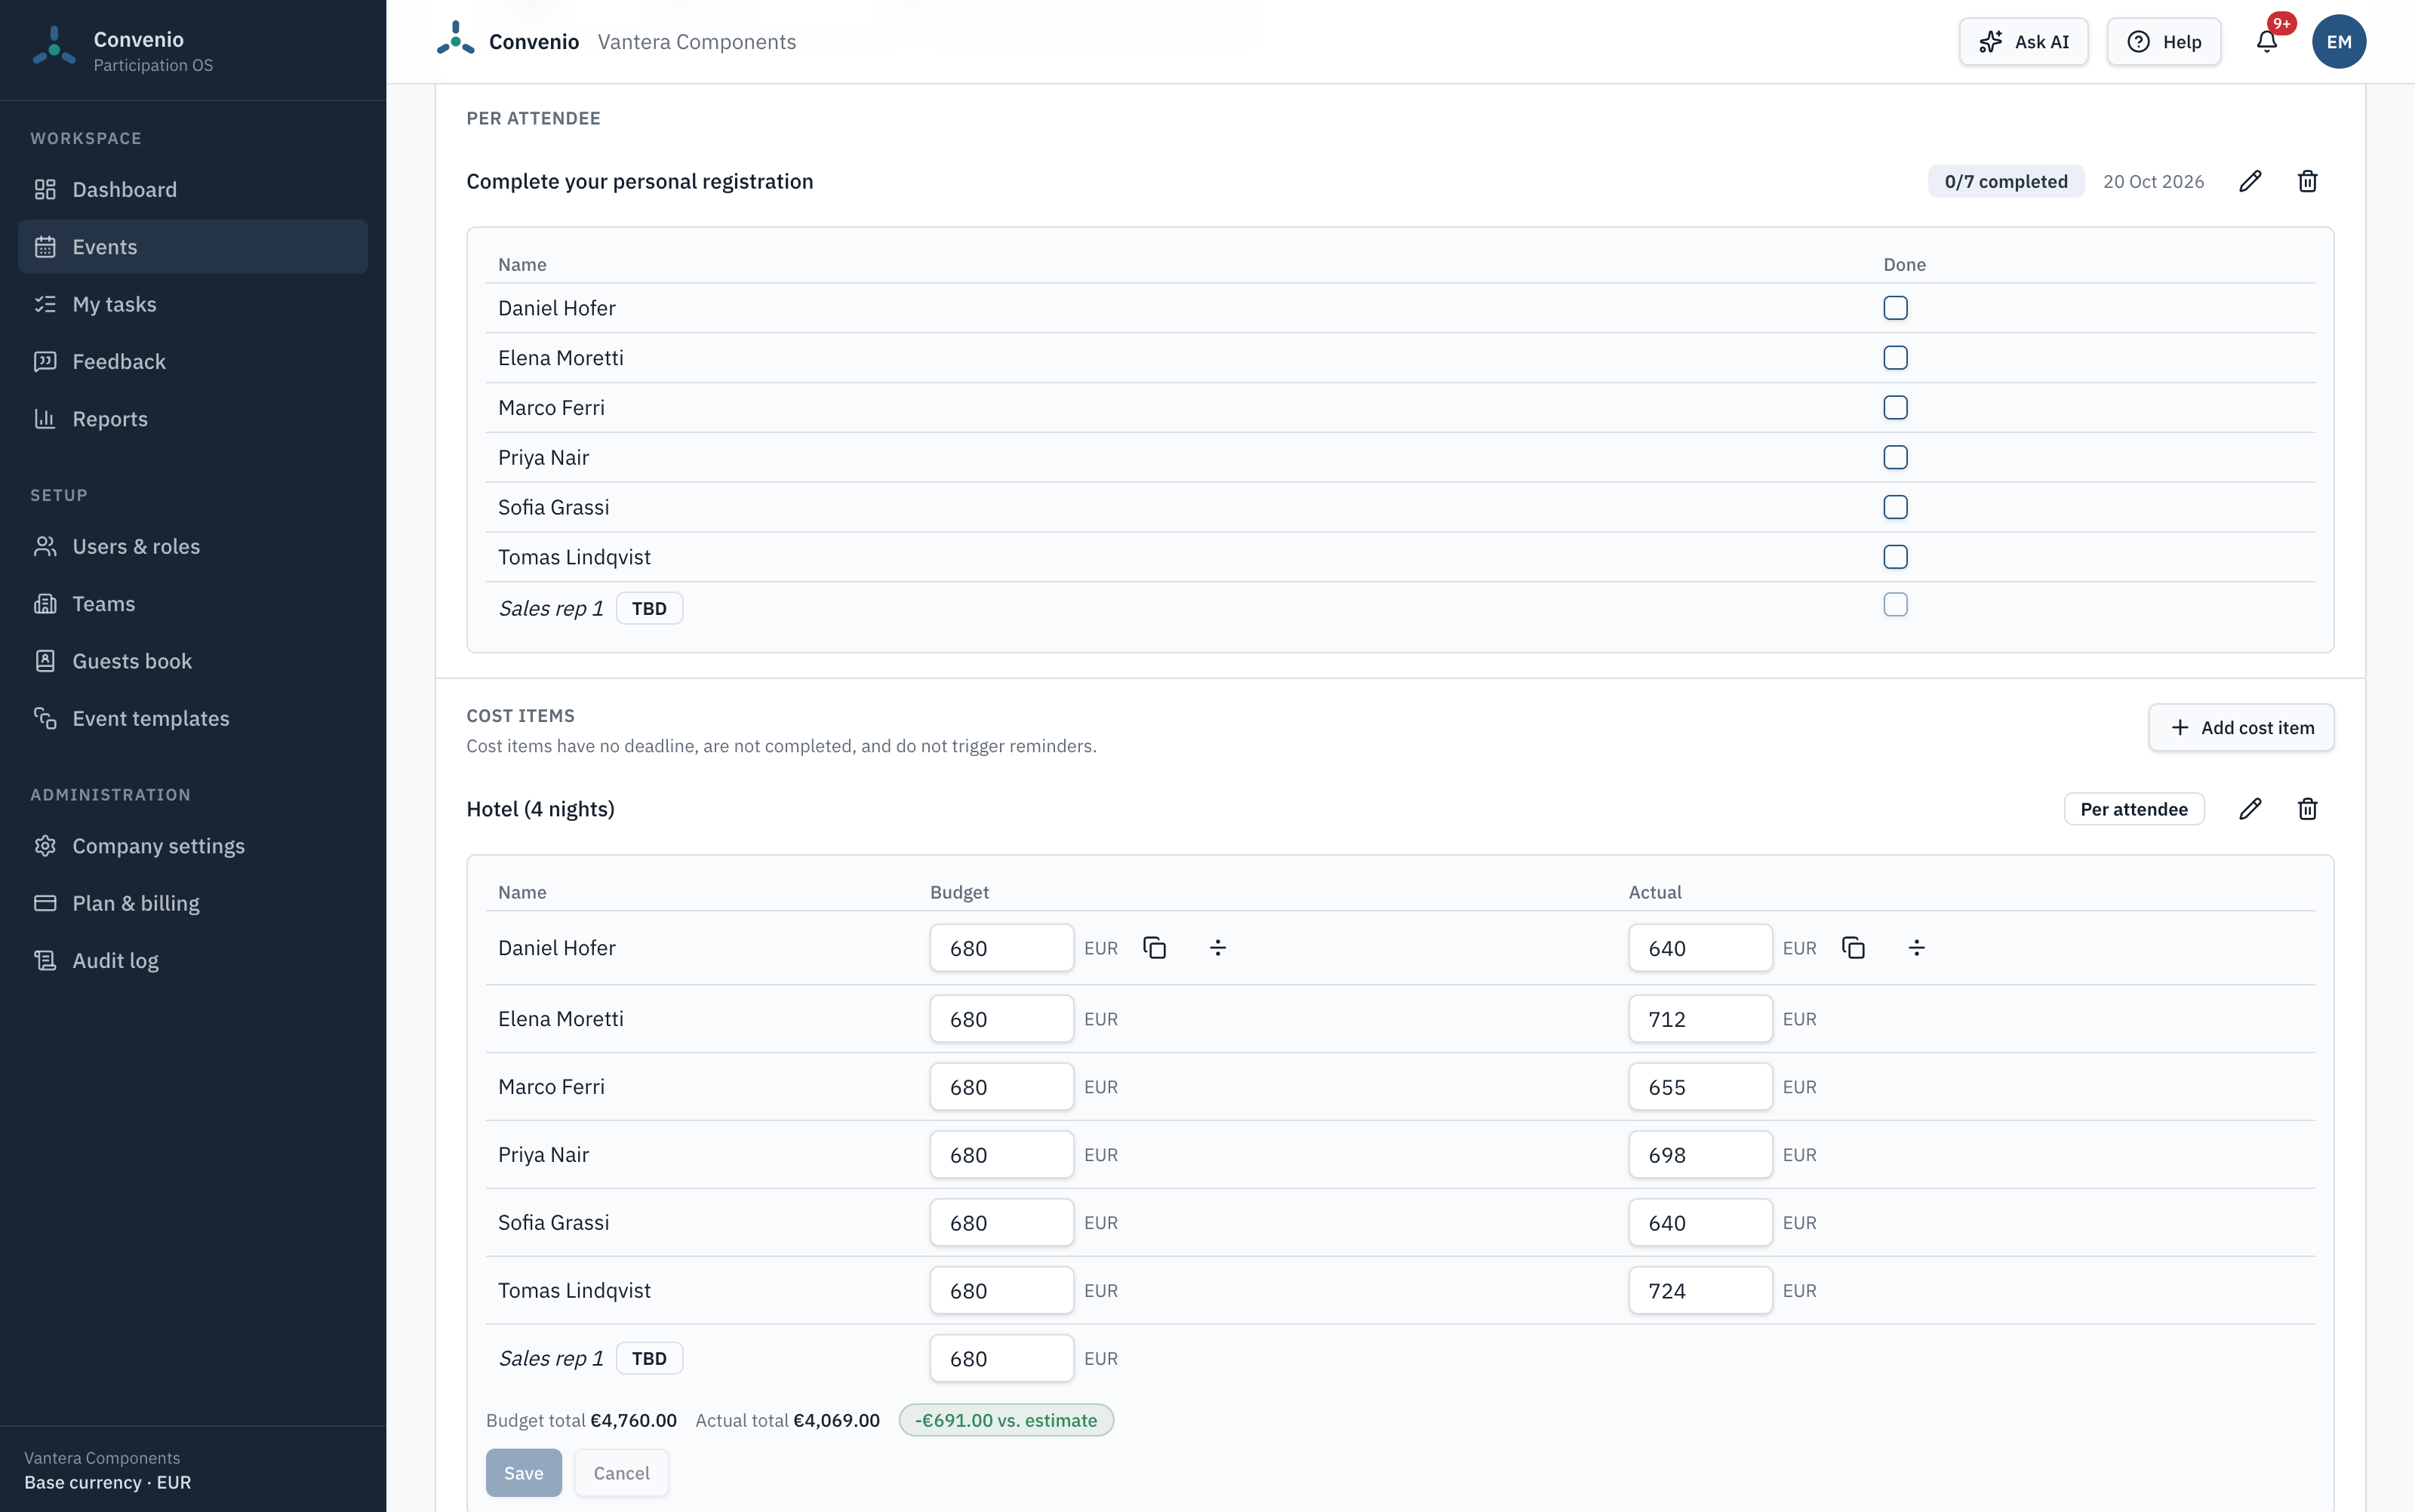Edit Hotel (4 nights) cost item pencil icon
This screenshot has width=2415, height=1512.
pos(2250,809)
